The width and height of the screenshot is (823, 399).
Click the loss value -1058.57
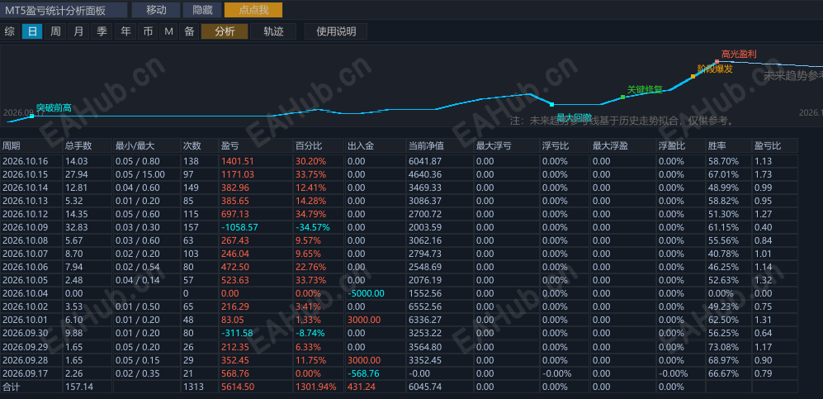(240, 227)
